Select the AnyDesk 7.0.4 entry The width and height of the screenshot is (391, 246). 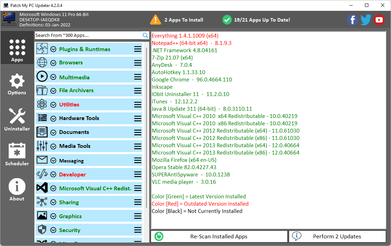tap(172, 65)
